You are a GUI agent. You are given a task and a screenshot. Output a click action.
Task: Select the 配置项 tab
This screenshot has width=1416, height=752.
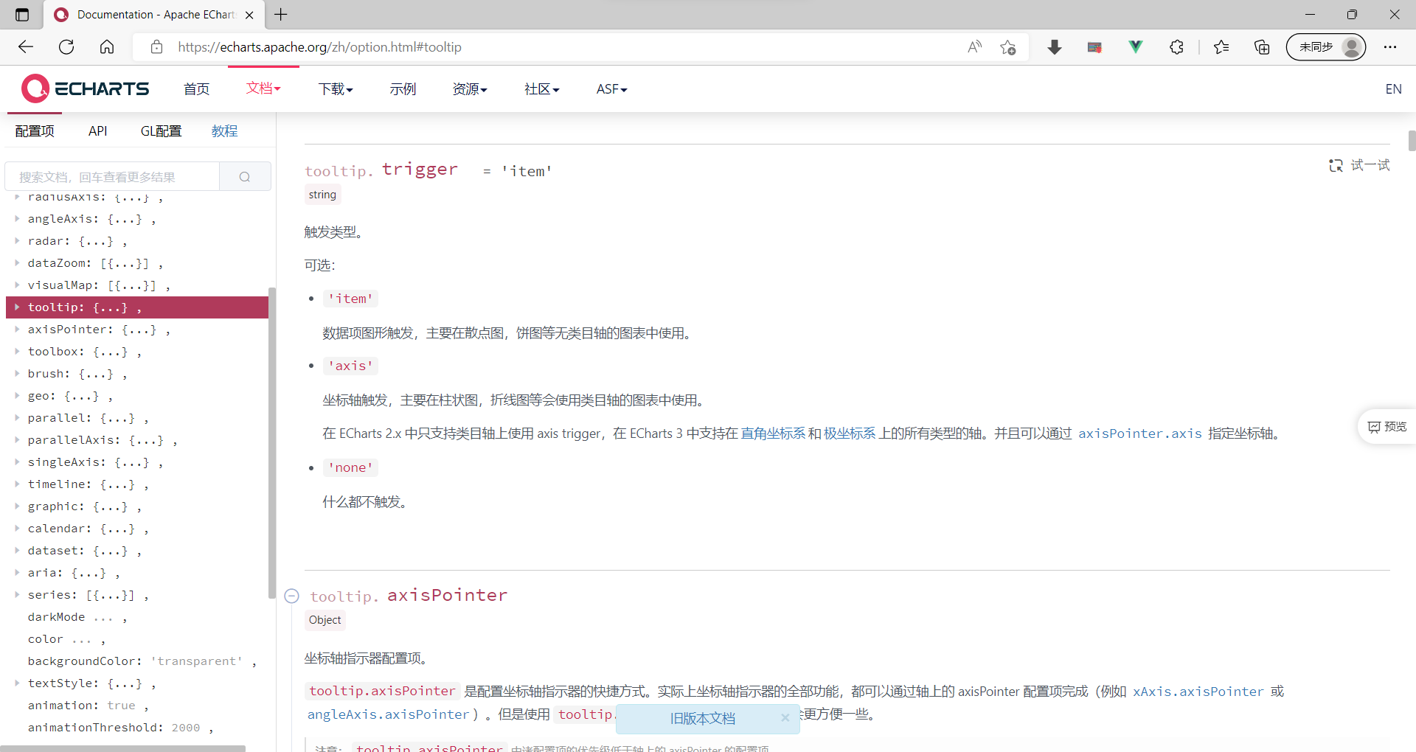click(35, 131)
